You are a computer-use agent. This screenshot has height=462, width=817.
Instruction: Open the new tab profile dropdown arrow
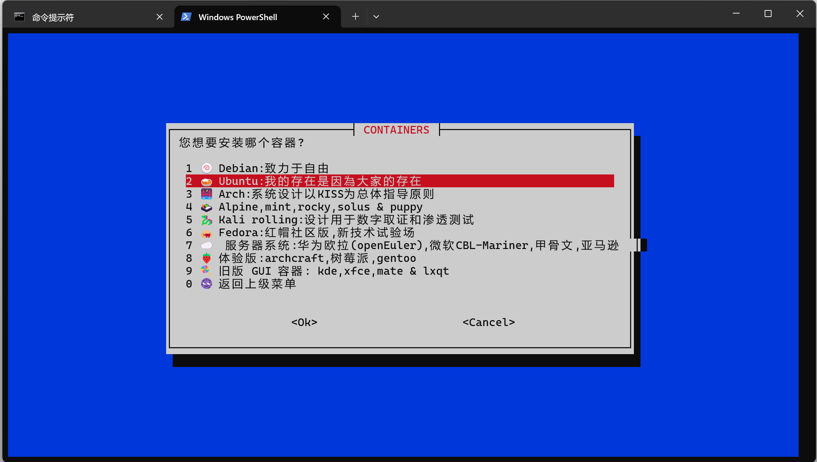pyautogui.click(x=376, y=17)
